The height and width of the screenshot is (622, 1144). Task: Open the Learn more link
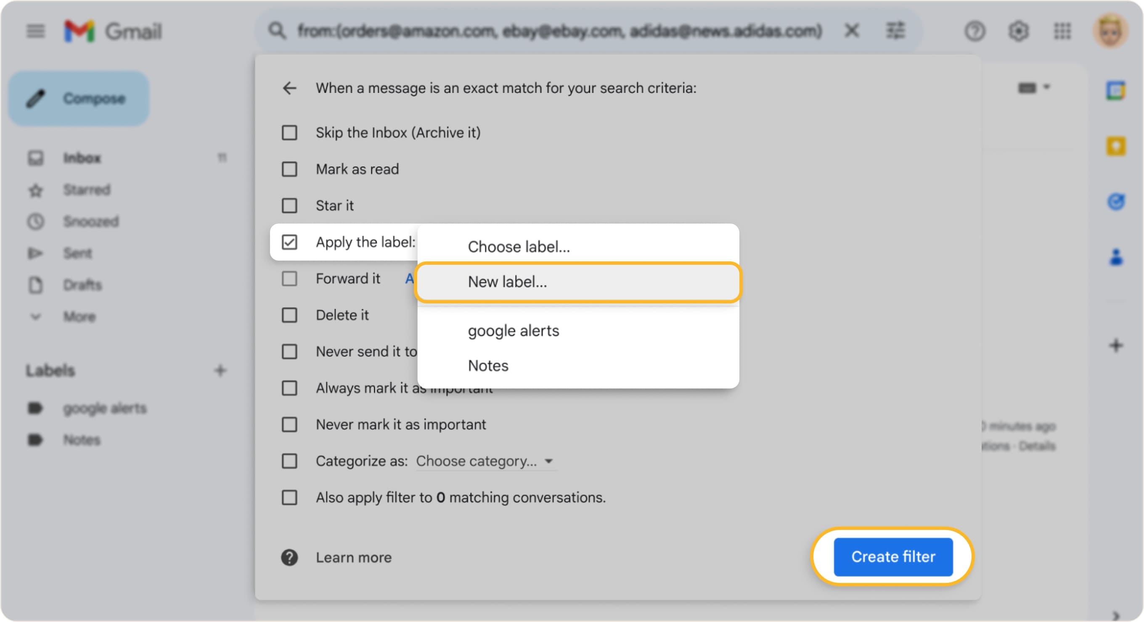pyautogui.click(x=353, y=557)
